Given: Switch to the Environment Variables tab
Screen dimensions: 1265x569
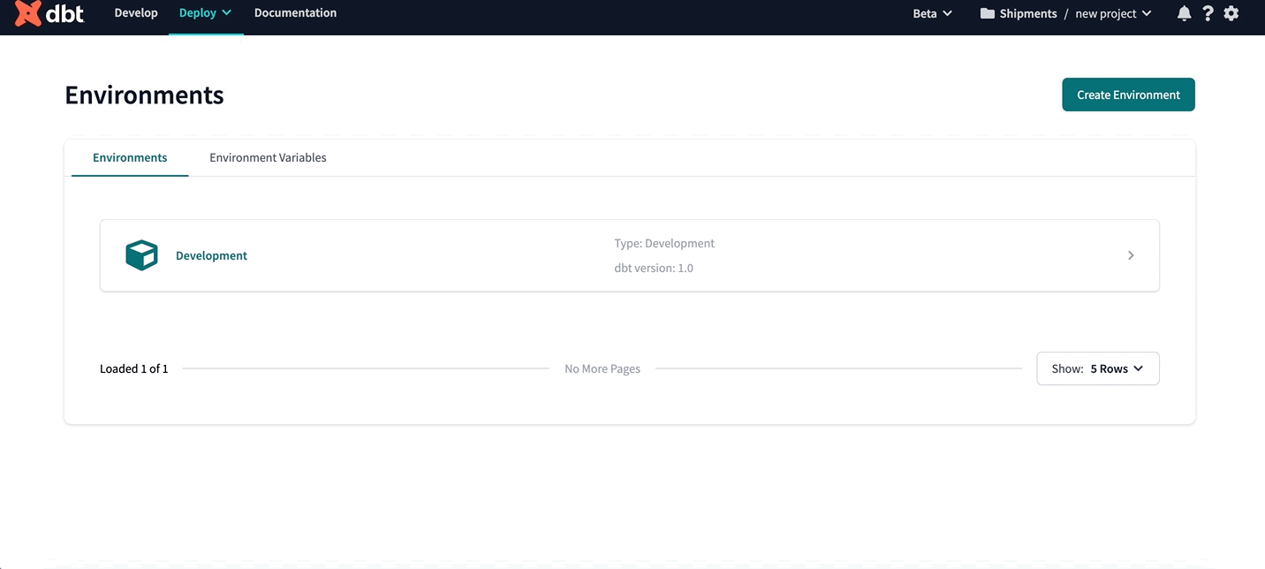Looking at the screenshot, I should (268, 157).
